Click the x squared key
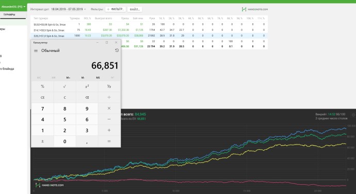This screenshot has height=194, width=356. [x=87, y=86]
